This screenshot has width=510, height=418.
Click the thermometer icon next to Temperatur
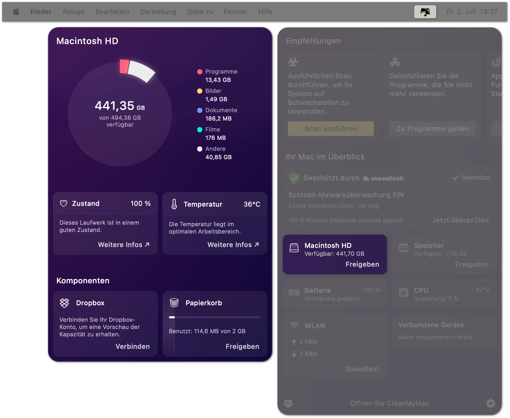pos(174,204)
